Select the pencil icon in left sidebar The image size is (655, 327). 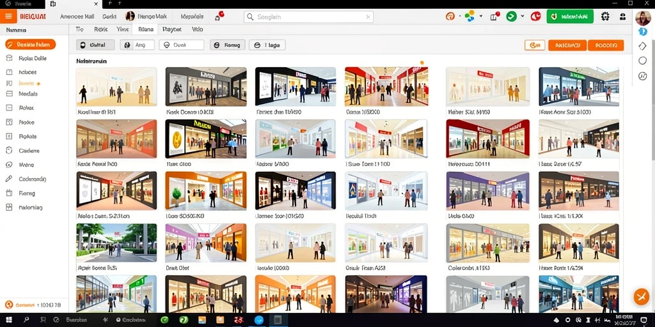click(x=9, y=179)
